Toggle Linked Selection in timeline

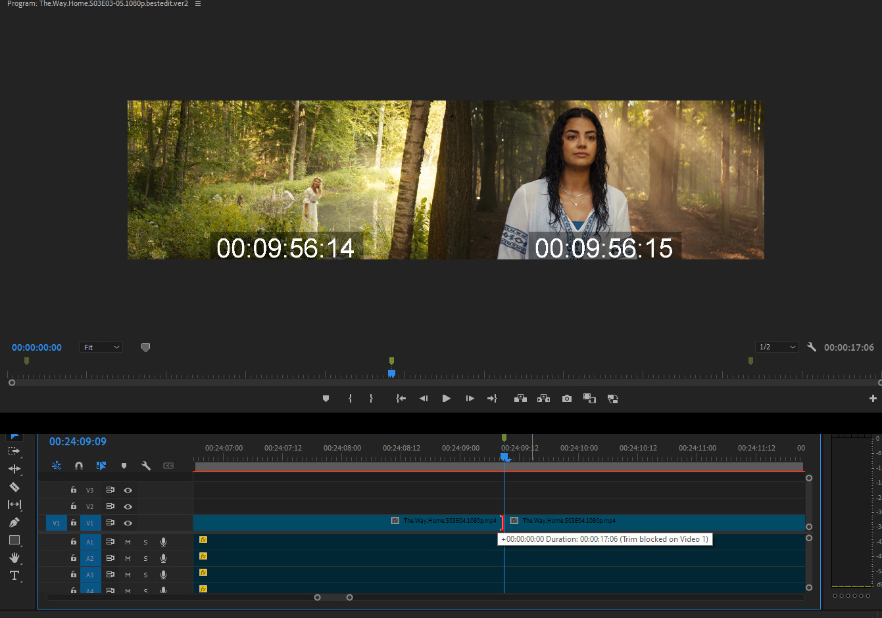pos(101,466)
